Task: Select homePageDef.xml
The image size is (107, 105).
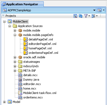Action: (x=40, y=48)
